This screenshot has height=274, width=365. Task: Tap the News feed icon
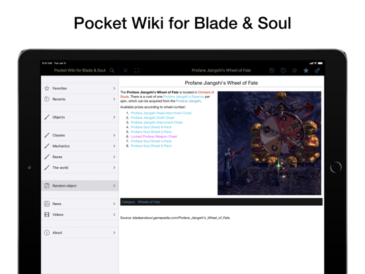click(47, 204)
